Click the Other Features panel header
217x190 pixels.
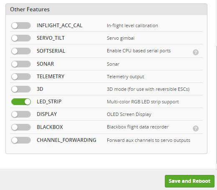[x=106, y=9]
